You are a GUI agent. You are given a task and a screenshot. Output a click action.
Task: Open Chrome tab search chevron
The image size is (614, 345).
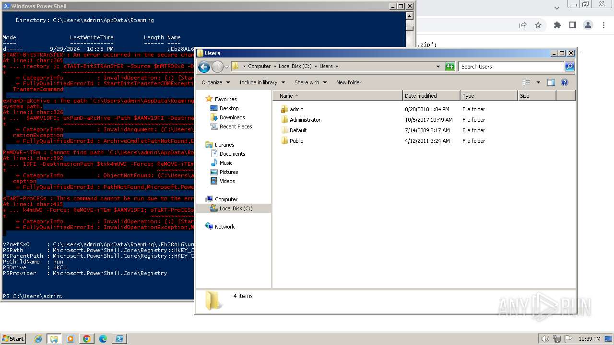pyautogui.click(x=557, y=8)
